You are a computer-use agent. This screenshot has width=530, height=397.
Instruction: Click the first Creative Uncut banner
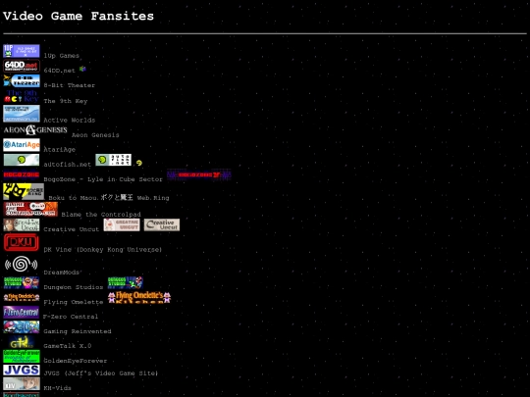[x=22, y=224]
